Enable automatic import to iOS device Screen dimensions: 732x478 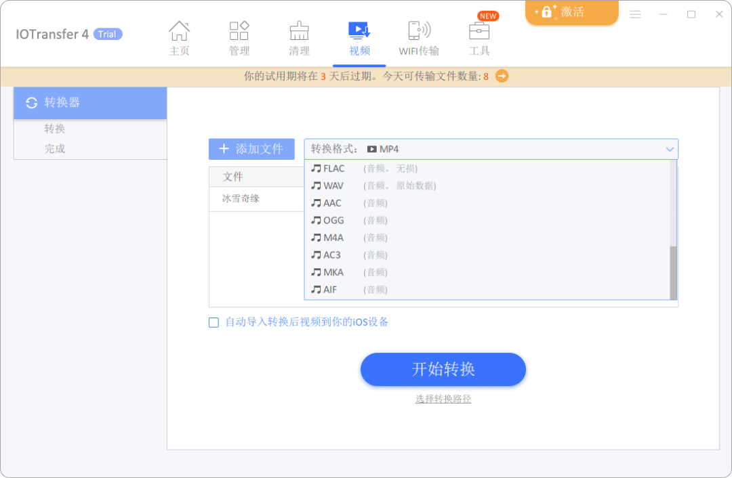pyautogui.click(x=214, y=322)
